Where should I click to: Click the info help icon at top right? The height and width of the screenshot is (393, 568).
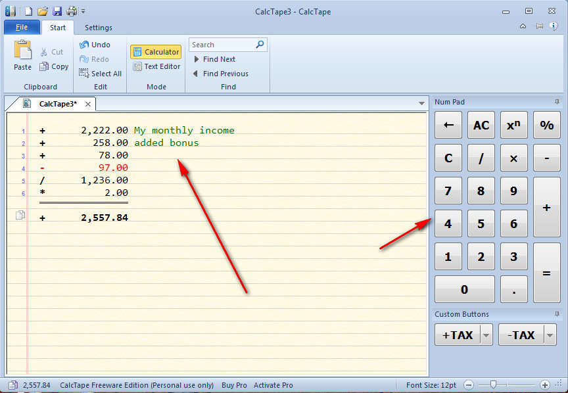point(553,26)
